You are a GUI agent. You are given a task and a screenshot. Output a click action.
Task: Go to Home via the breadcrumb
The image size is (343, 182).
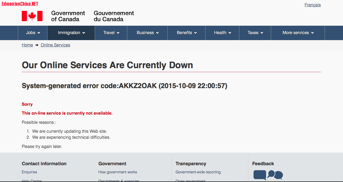click(27, 45)
